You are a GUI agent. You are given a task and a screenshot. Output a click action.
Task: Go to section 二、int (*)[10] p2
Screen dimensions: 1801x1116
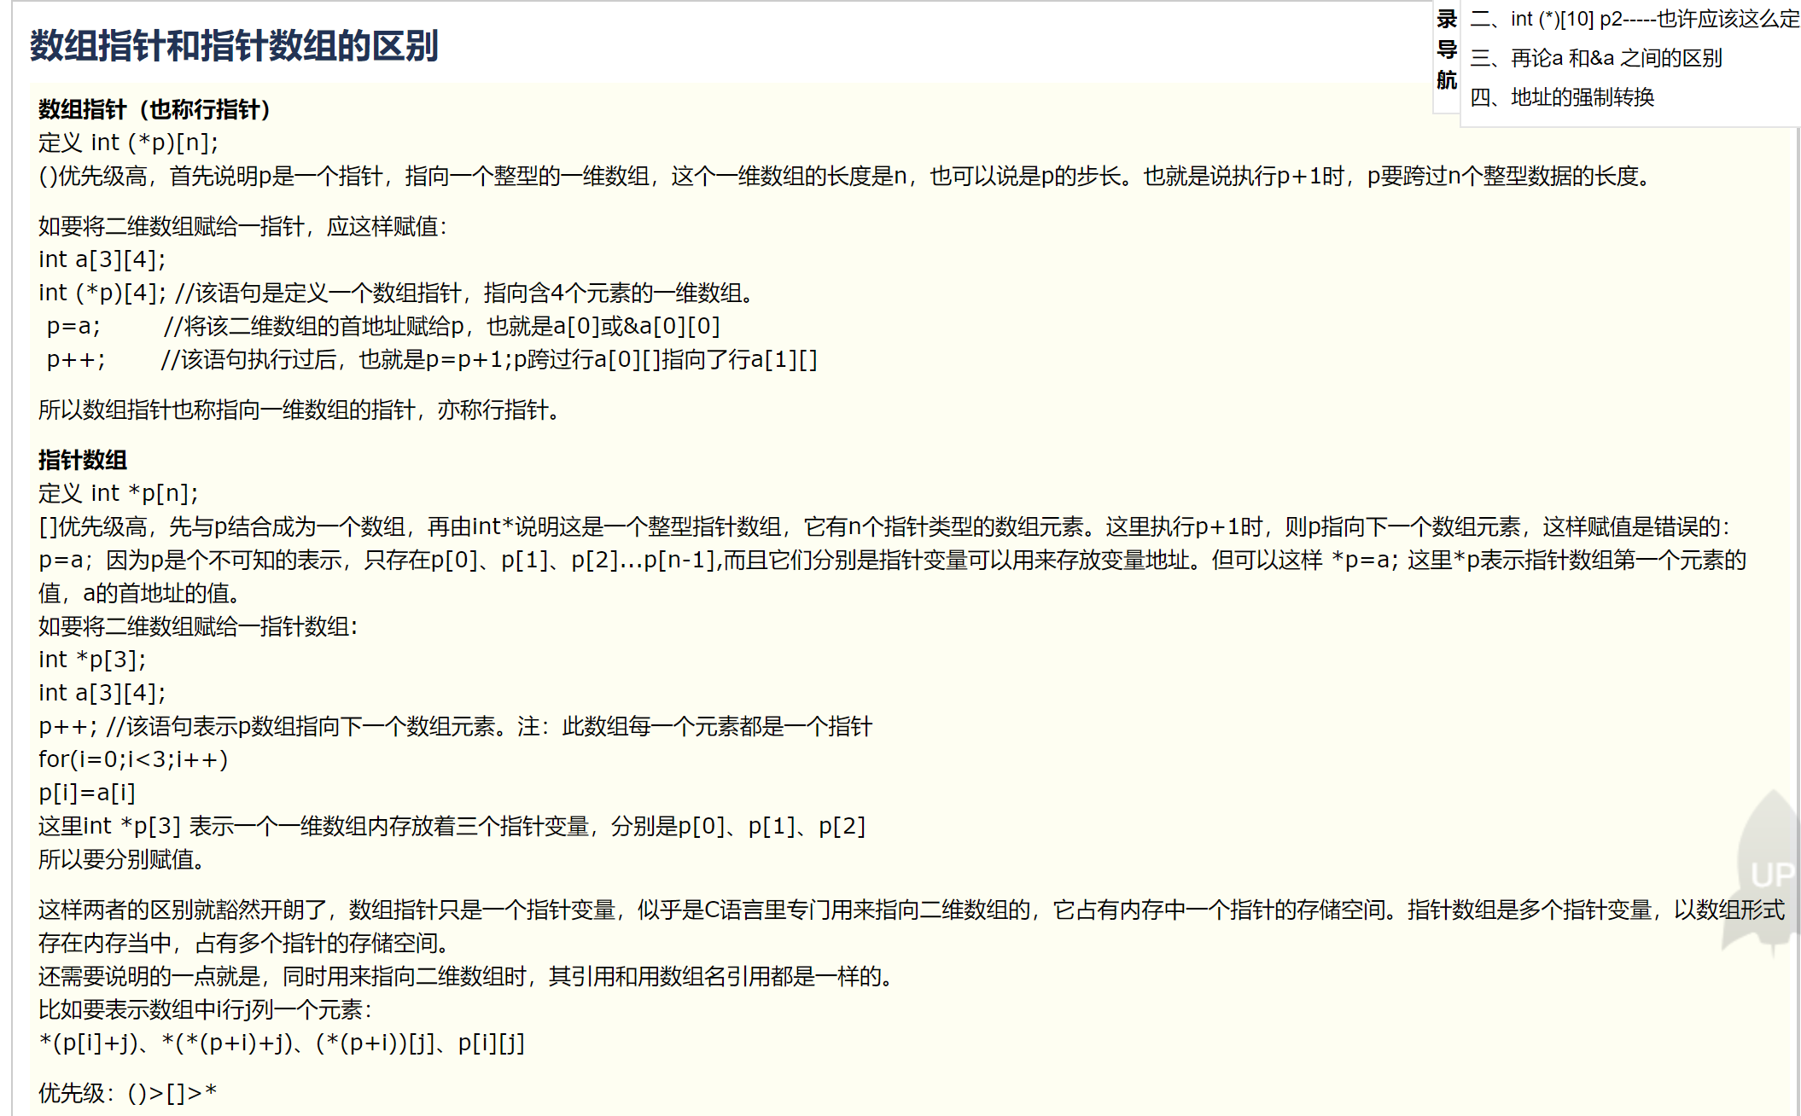point(1634,19)
